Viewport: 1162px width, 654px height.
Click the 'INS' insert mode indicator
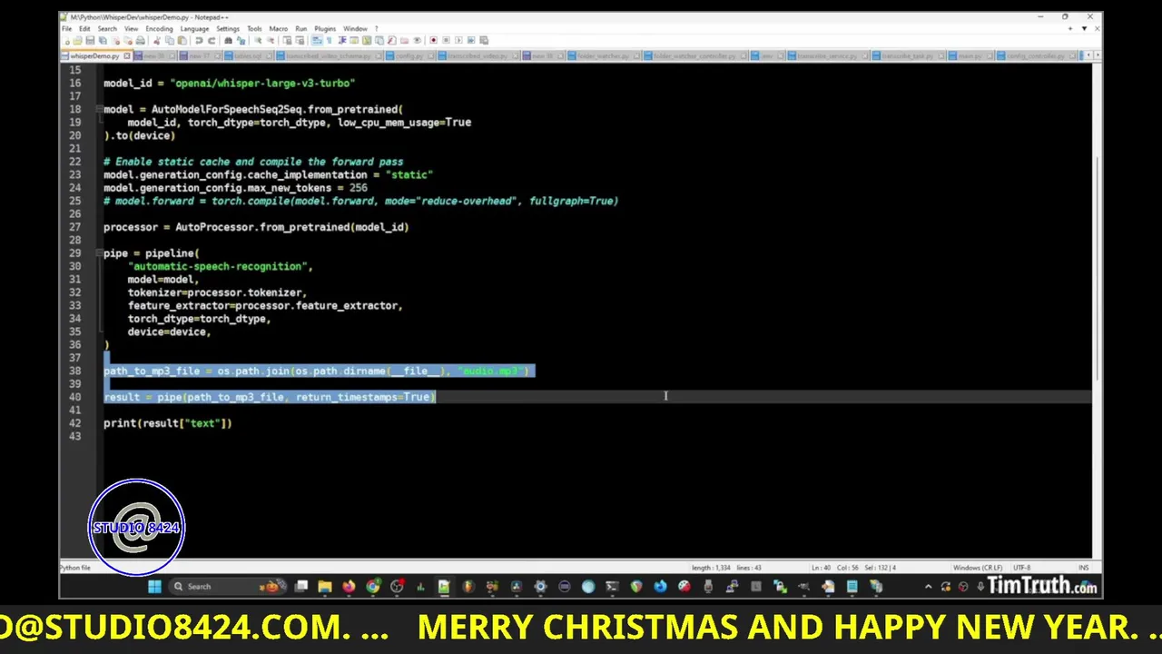coord(1083,568)
